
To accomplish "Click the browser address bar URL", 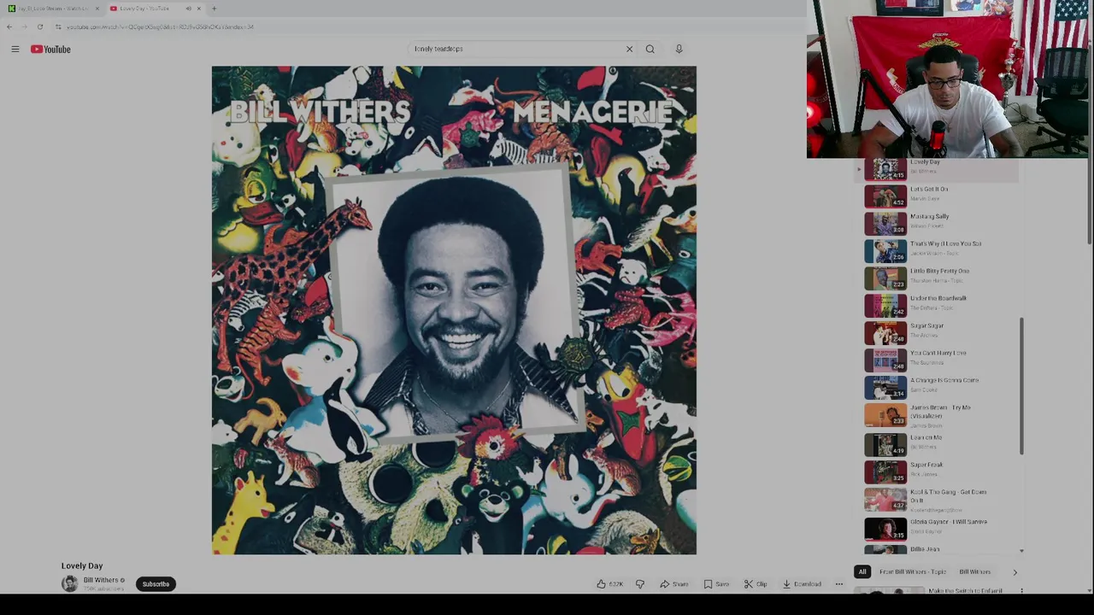I will [160, 26].
